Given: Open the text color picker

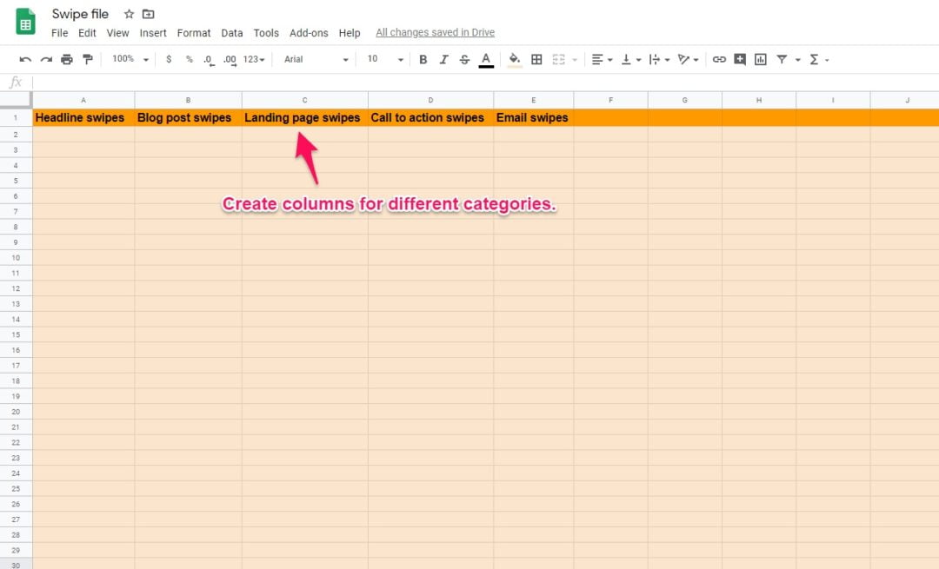Looking at the screenshot, I should coord(487,59).
